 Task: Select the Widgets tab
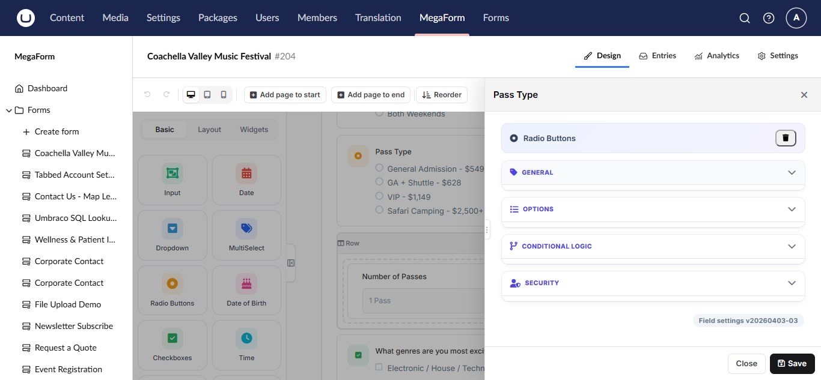tap(254, 130)
